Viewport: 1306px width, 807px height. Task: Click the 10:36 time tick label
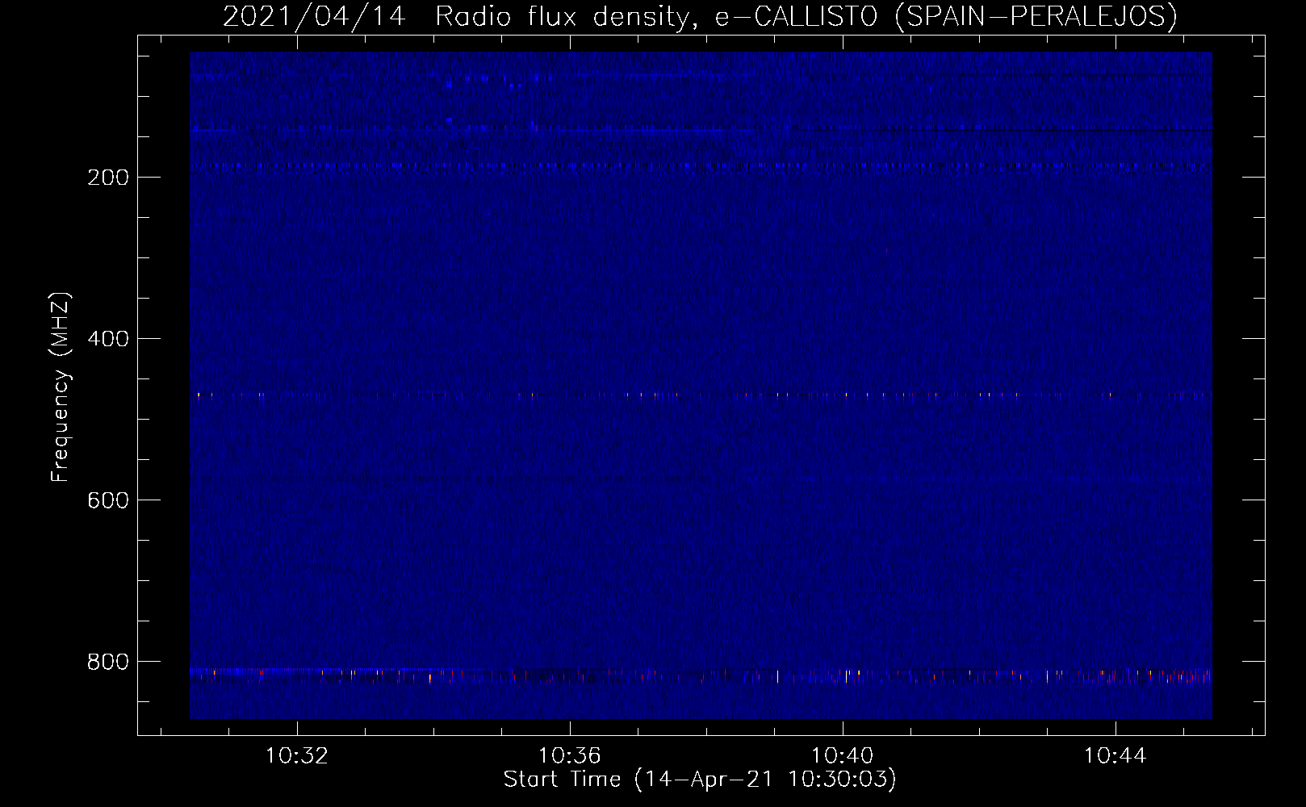pos(570,756)
